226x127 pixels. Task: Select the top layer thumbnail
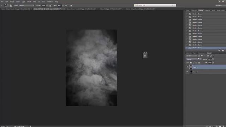pyautogui.click(x=191, y=67)
